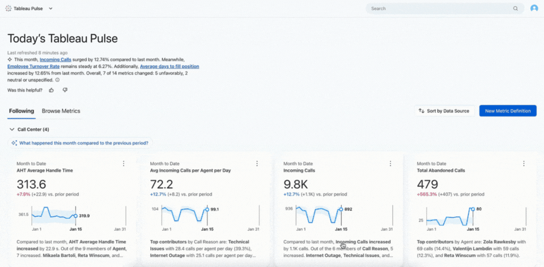544x267 pixels.
Task: Click the info icon after 'unspecified'
Action: coord(58,80)
